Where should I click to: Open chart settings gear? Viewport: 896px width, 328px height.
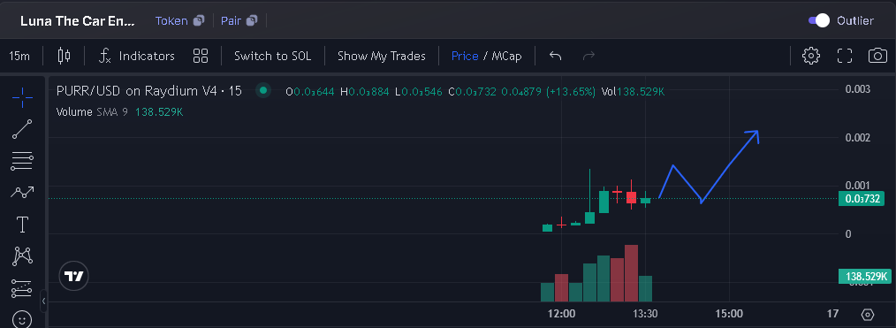(811, 56)
